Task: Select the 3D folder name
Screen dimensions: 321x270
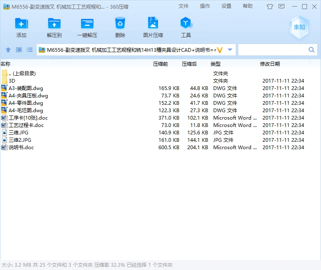Action: click(x=12, y=81)
